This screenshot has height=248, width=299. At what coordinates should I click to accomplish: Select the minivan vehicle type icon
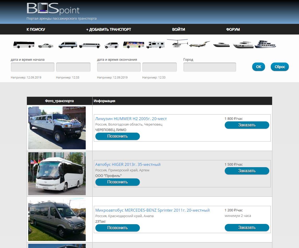(111, 45)
